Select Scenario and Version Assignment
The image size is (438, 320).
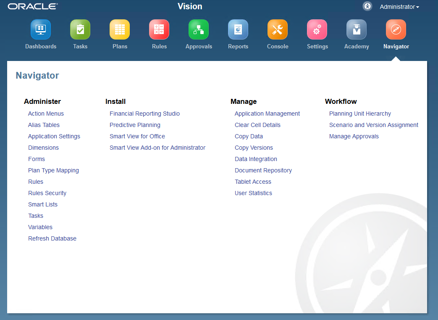(373, 125)
